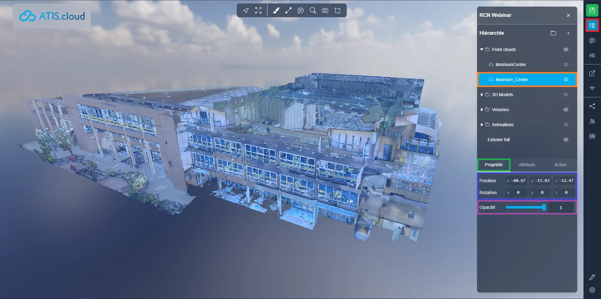
Task: Add new hierarchy item with plus button
Action: [x=568, y=33]
